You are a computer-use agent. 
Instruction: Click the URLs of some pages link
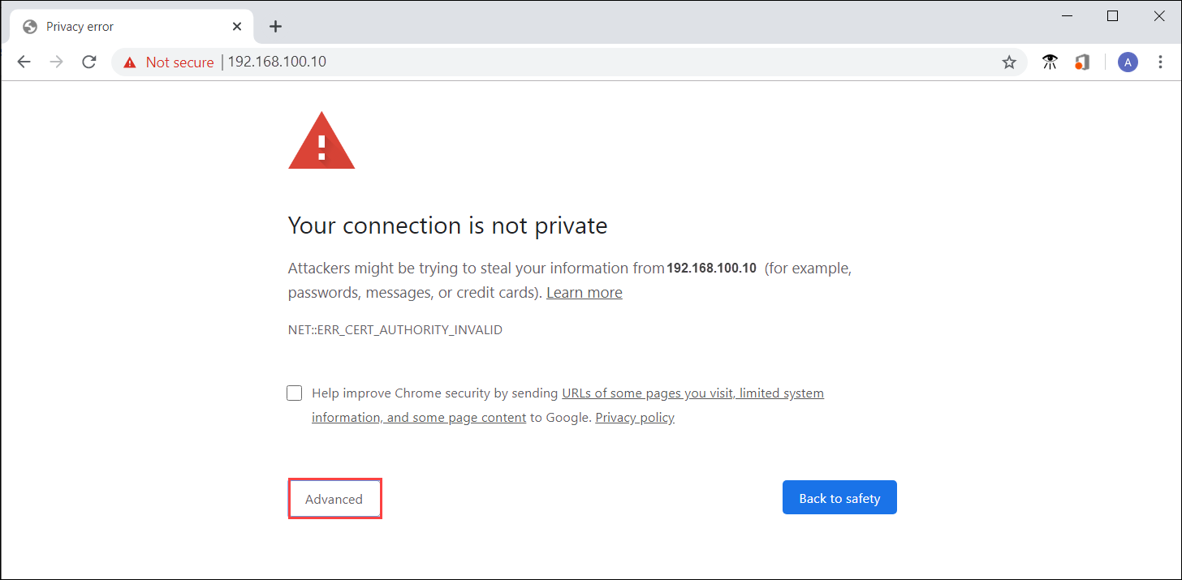click(692, 393)
